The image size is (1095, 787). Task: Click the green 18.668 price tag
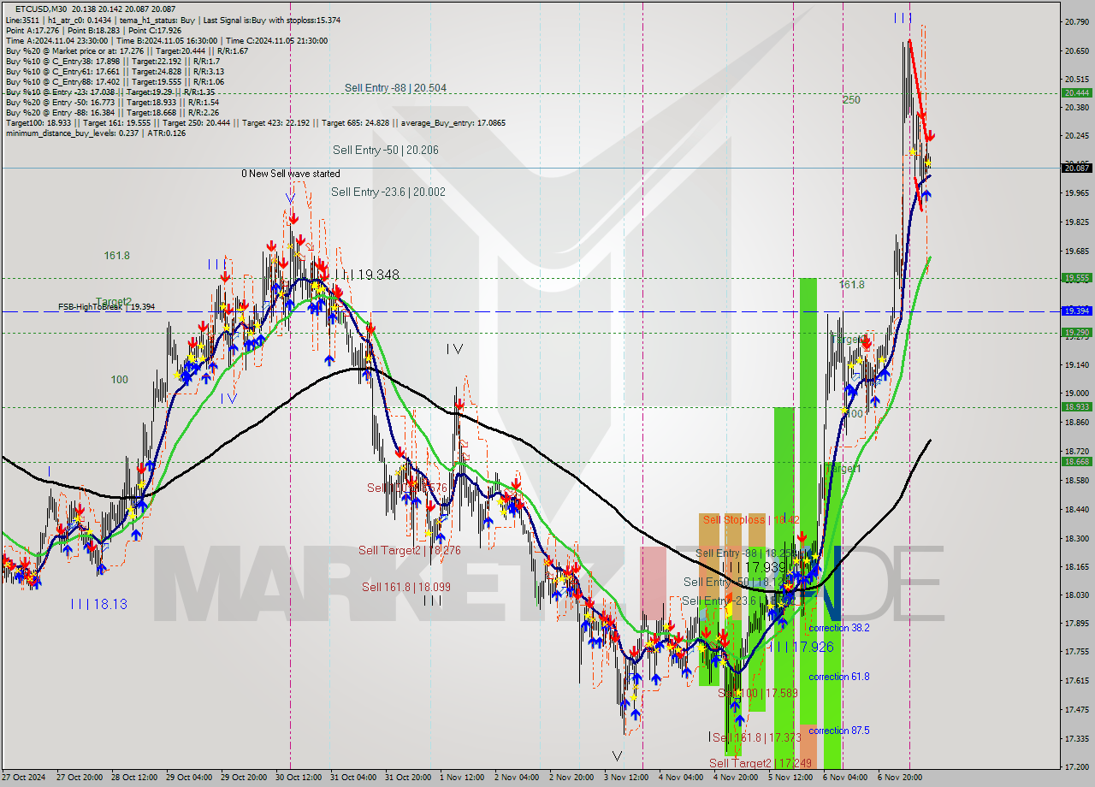[1076, 462]
